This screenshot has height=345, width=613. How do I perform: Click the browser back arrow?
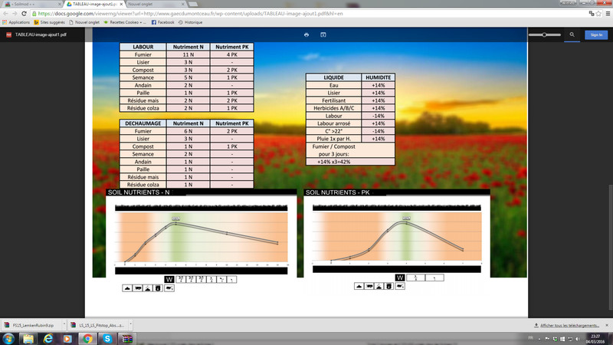(x=5, y=13)
